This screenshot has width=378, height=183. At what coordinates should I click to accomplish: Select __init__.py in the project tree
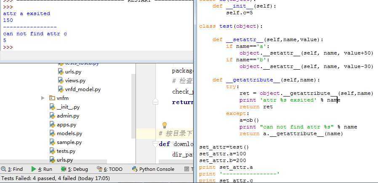(68, 107)
